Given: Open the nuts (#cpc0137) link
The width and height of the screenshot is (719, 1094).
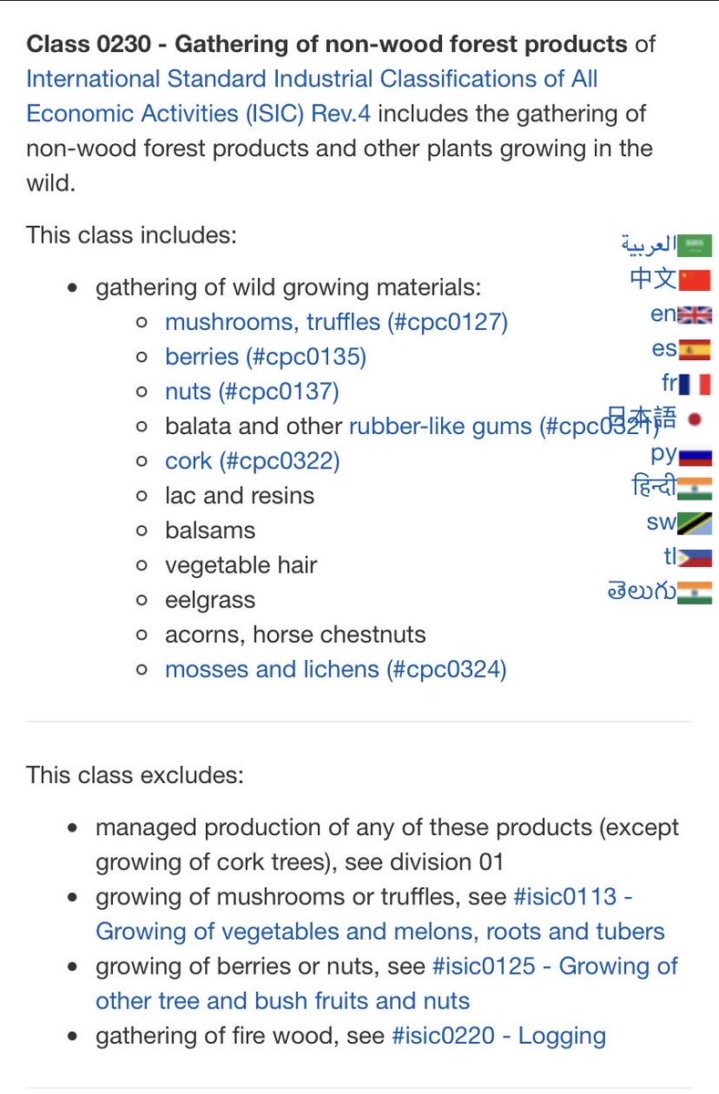Looking at the screenshot, I should (252, 391).
